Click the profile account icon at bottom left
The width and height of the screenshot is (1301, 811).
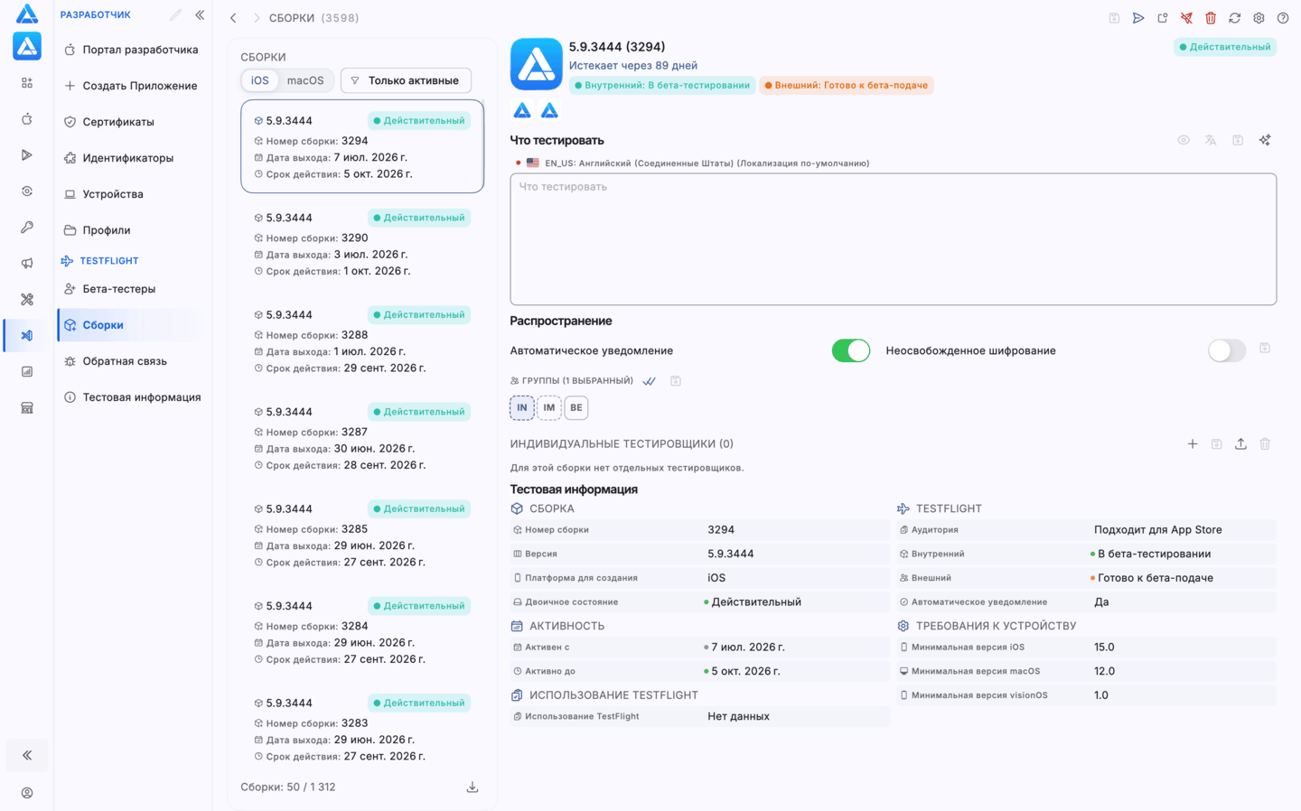pos(27,793)
